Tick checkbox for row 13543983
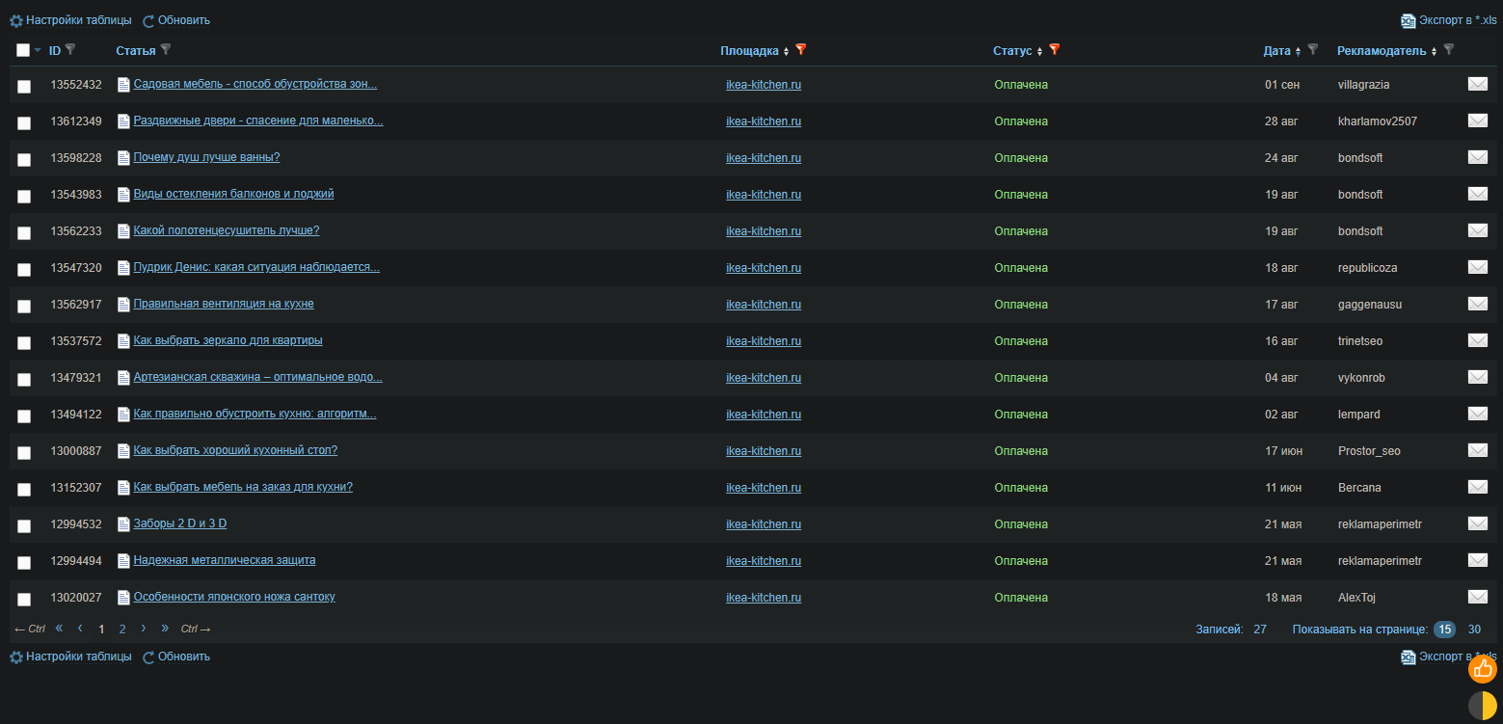The image size is (1503, 724). (x=24, y=197)
